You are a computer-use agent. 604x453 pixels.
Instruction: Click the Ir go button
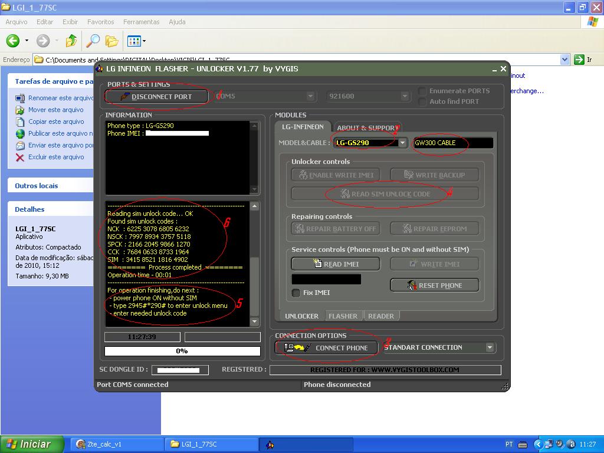click(583, 60)
